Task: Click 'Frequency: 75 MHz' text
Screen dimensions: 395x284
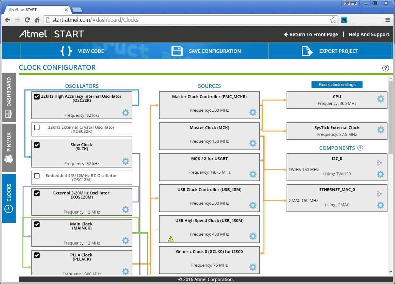Action: pos(209,265)
